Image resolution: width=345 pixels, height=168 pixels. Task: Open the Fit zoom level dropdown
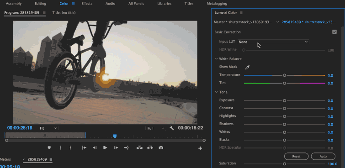[x=48, y=128]
